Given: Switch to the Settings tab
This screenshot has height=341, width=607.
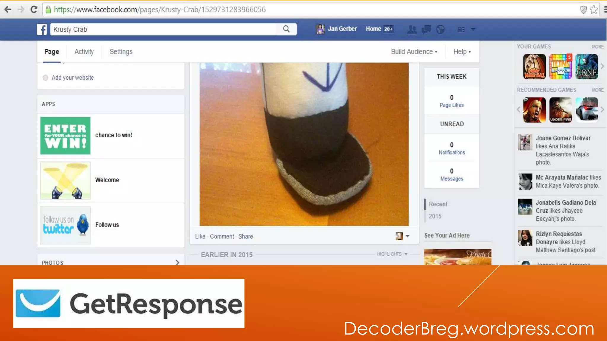Looking at the screenshot, I should pos(121,52).
